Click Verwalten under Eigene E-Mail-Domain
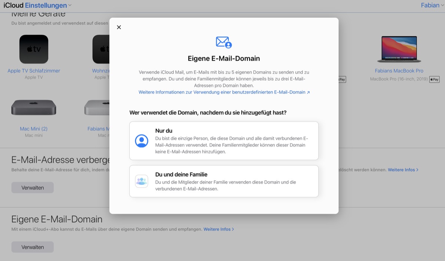The image size is (445, 261). coord(33,247)
